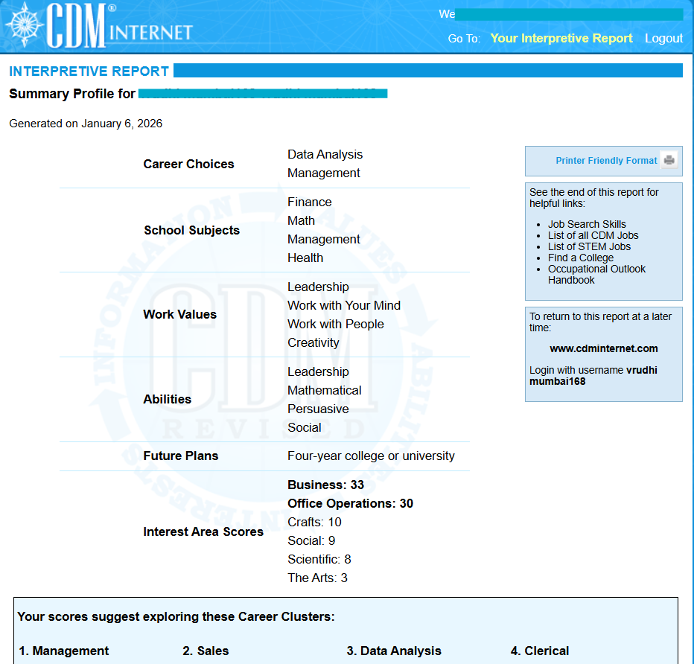The width and height of the screenshot is (694, 664).
Task: Click the CDM compass logo icon
Action: click(x=24, y=25)
